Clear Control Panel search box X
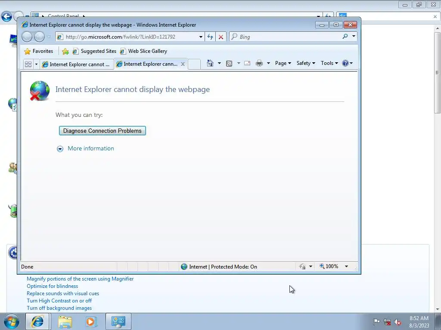 point(435,17)
